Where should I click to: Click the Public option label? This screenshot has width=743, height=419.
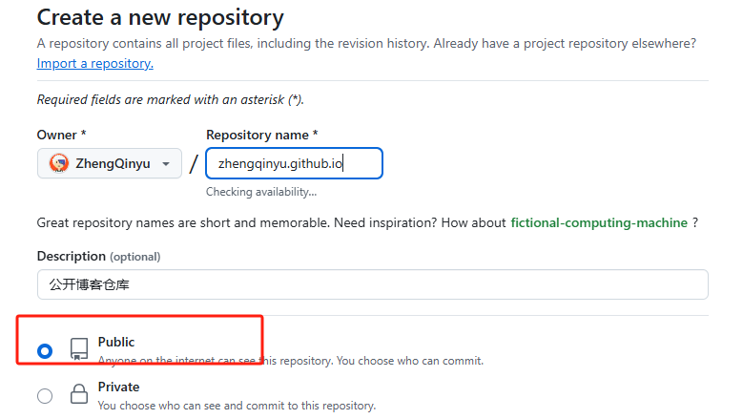[116, 342]
